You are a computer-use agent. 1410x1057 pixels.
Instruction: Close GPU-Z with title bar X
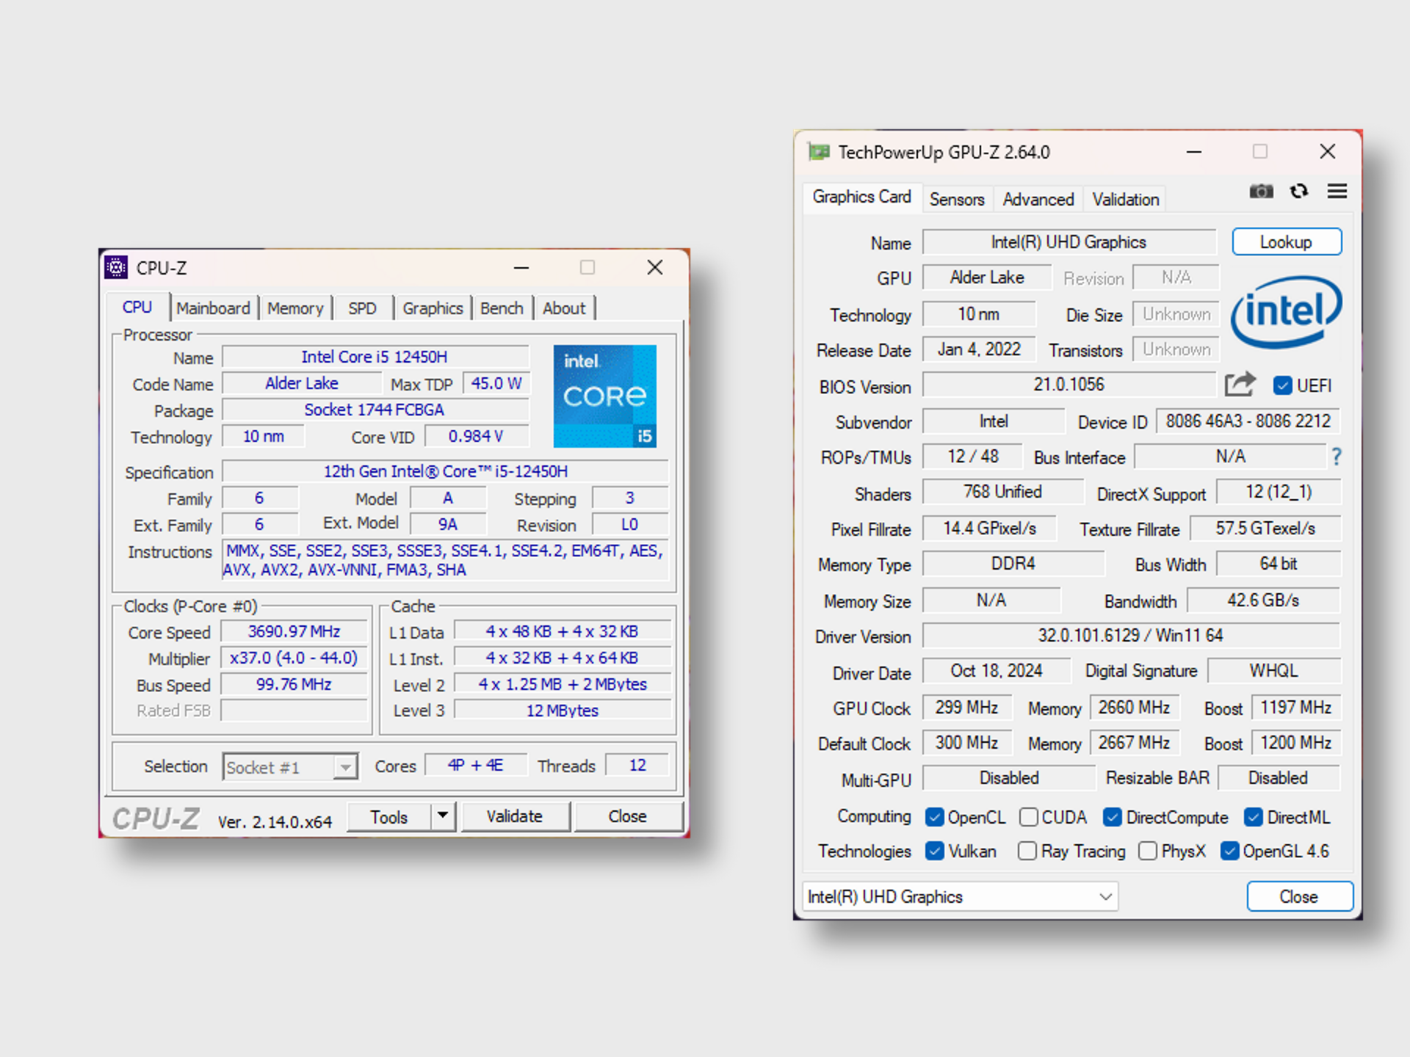[1327, 152]
